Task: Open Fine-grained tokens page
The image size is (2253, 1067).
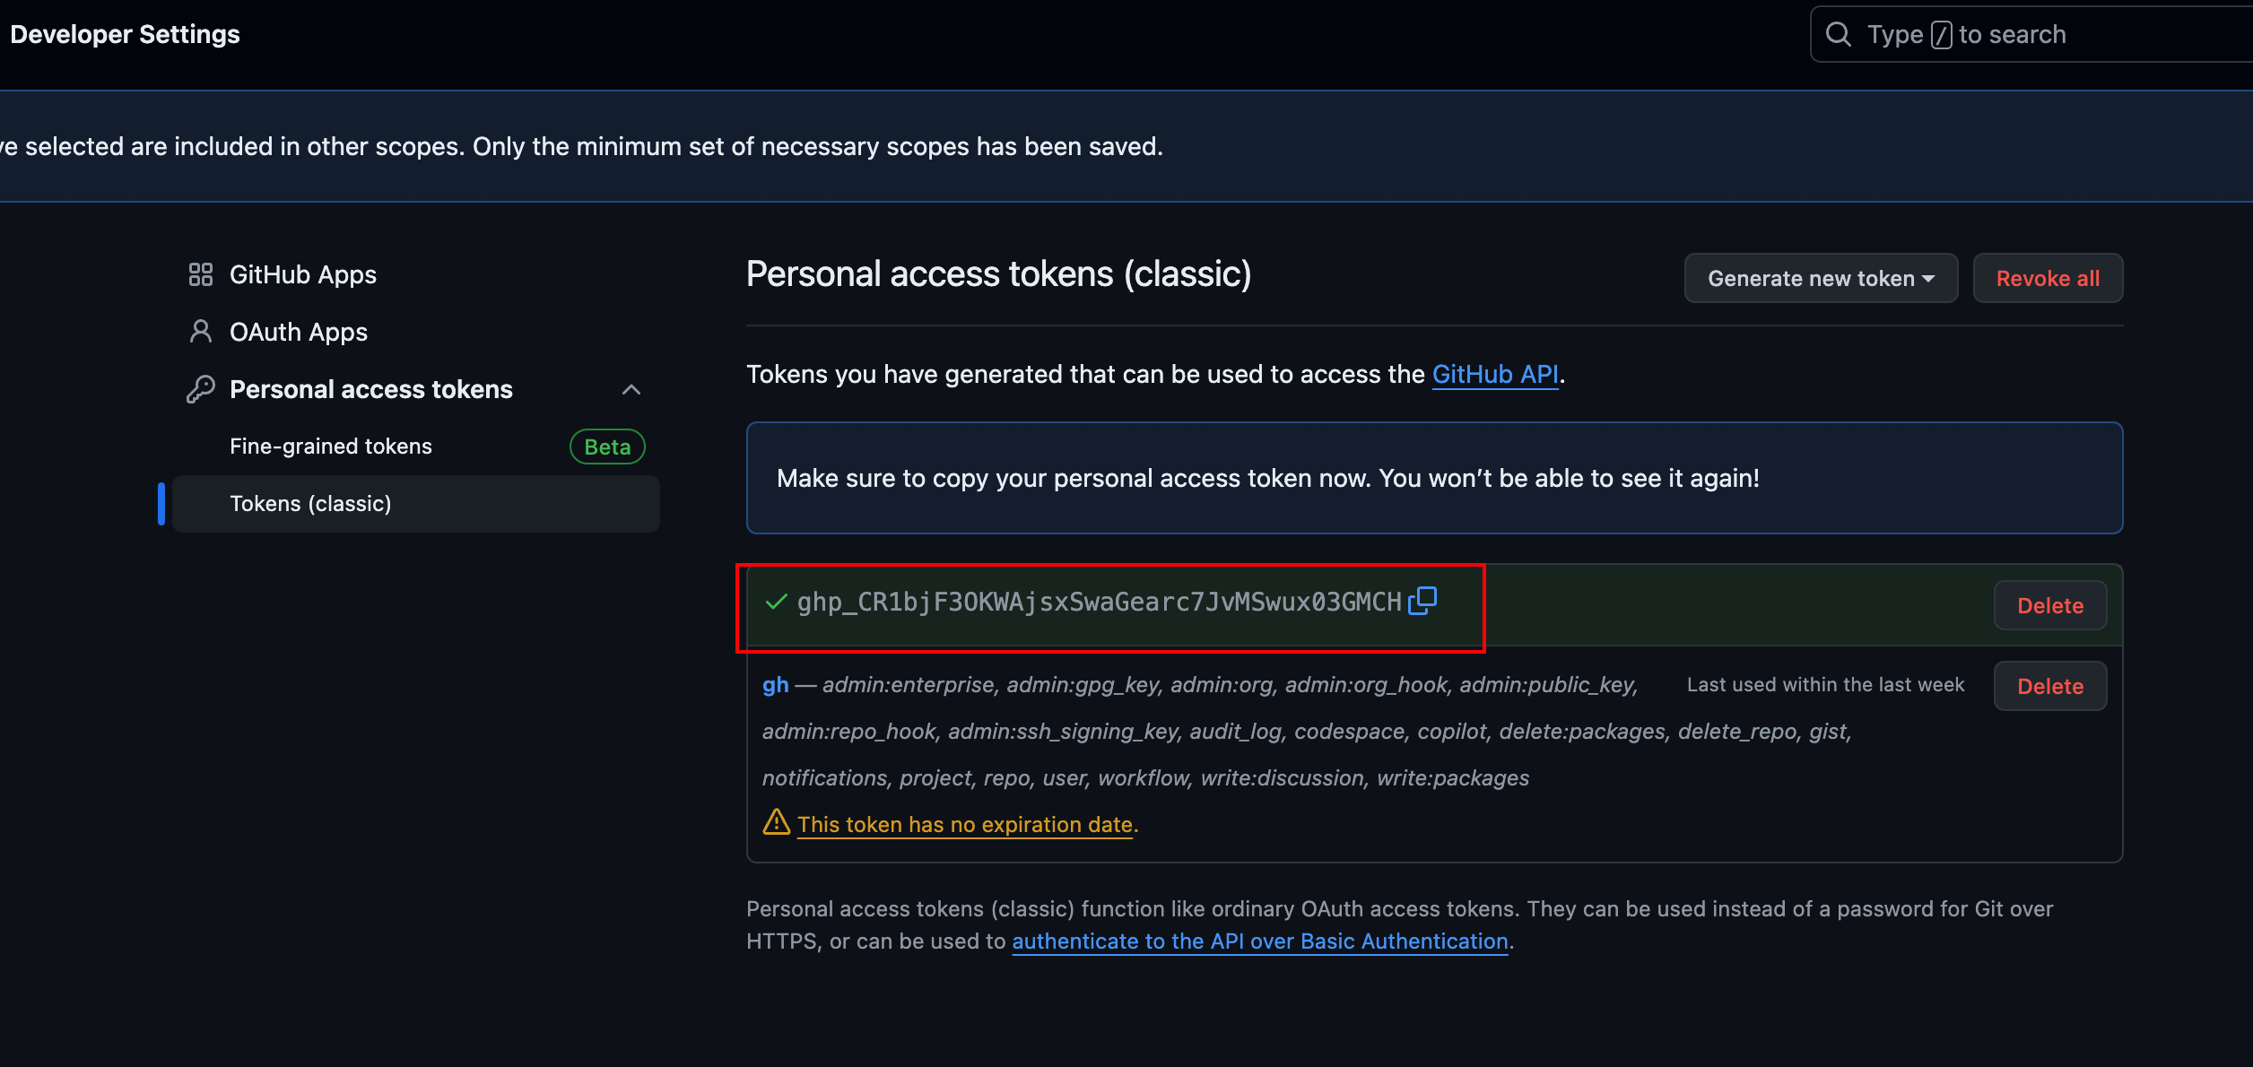Action: point(331,447)
